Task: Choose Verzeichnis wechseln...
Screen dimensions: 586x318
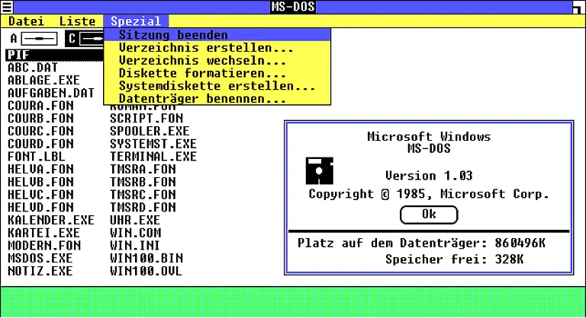Action: pyautogui.click(x=217, y=60)
